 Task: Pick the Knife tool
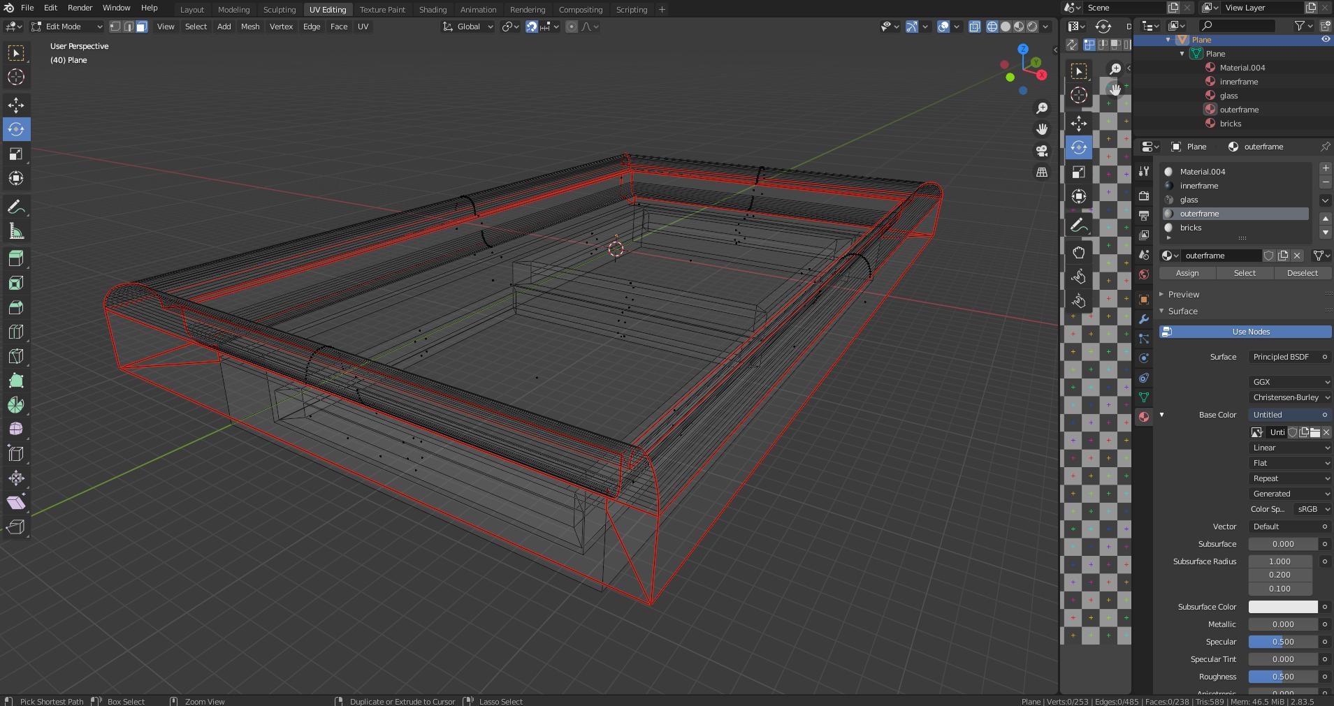(x=16, y=356)
